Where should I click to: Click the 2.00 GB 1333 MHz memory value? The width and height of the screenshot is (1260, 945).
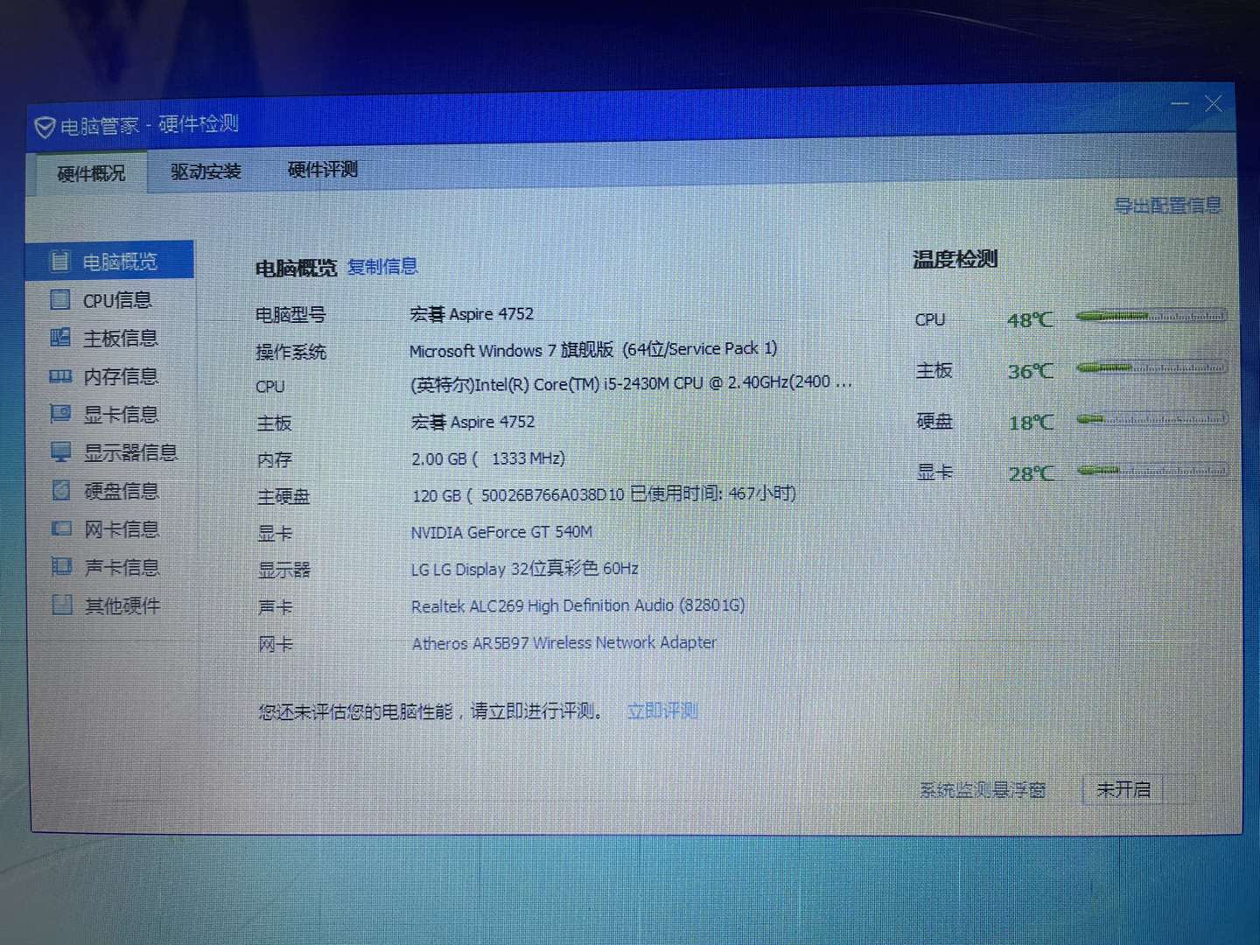(x=488, y=458)
